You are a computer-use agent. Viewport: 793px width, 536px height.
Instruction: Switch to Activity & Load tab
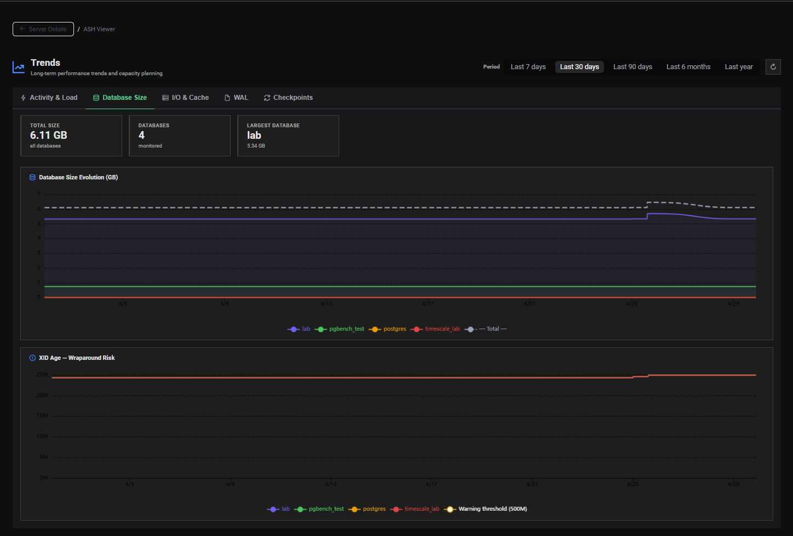point(49,98)
